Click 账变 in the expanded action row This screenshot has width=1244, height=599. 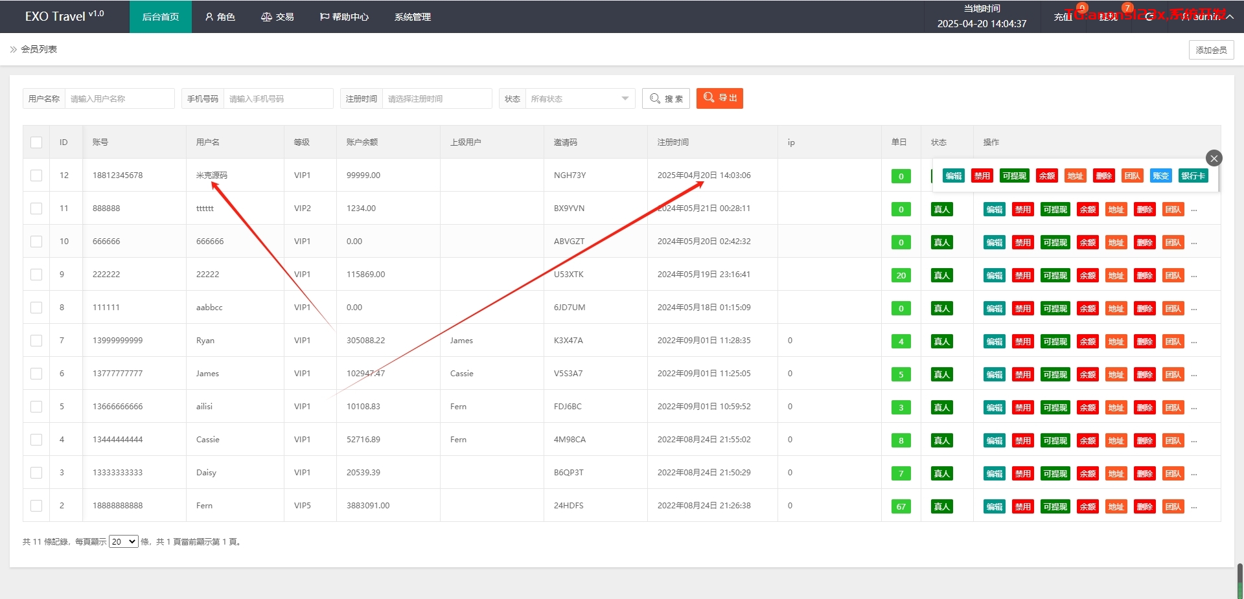[1160, 176]
